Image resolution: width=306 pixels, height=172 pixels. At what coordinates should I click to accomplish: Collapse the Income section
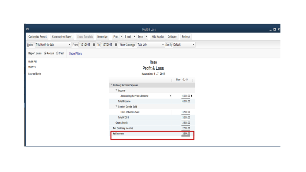point(116,90)
